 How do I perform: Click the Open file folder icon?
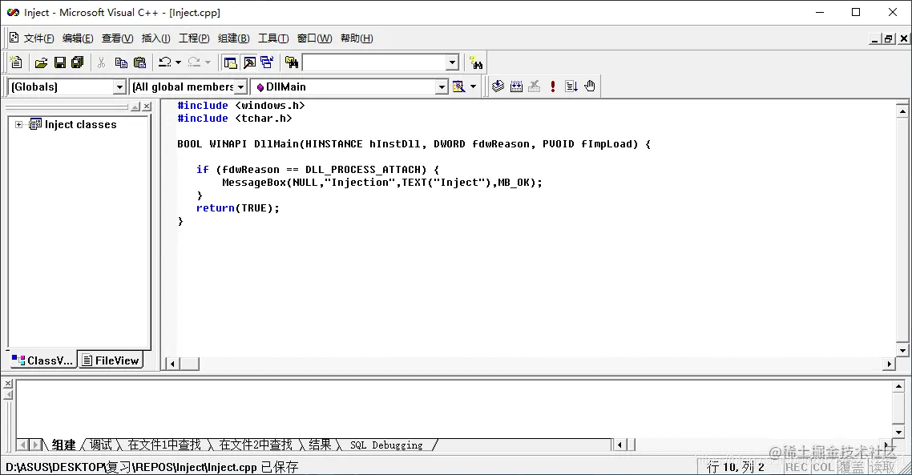pos(42,62)
